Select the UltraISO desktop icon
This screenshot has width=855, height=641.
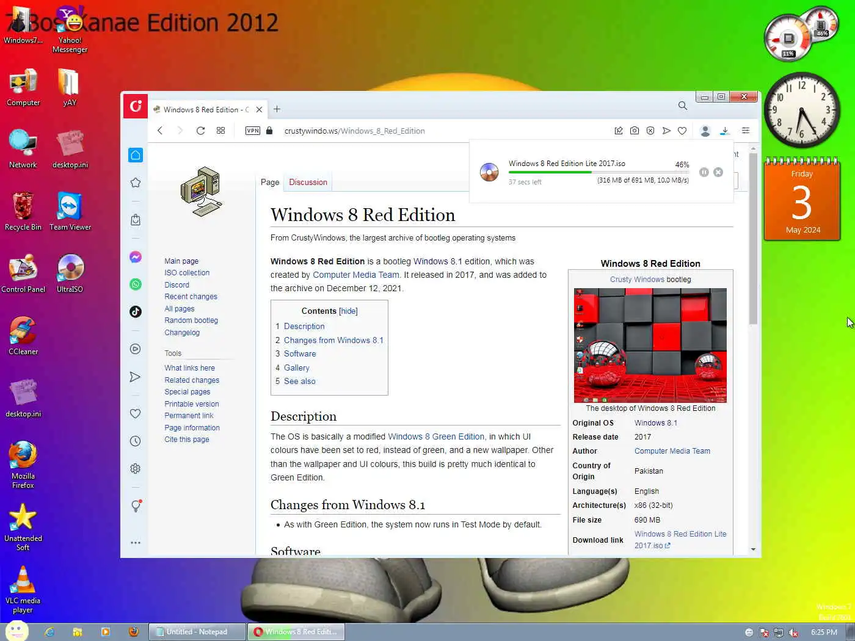pyautogui.click(x=70, y=273)
